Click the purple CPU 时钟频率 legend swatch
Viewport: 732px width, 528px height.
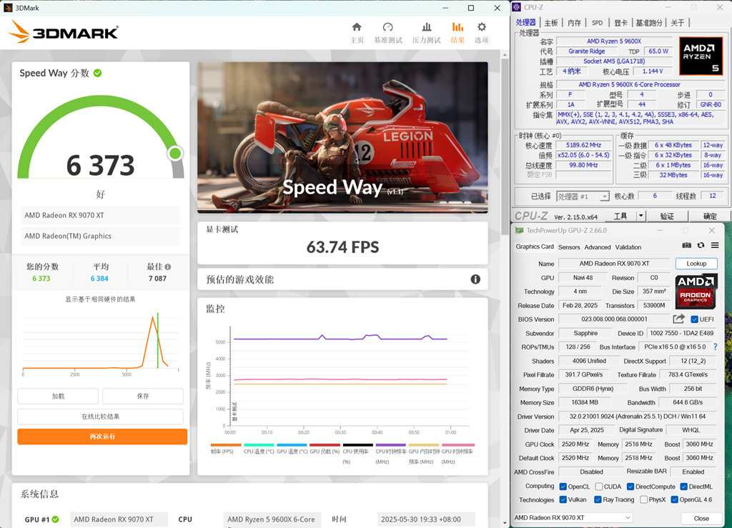click(x=391, y=445)
